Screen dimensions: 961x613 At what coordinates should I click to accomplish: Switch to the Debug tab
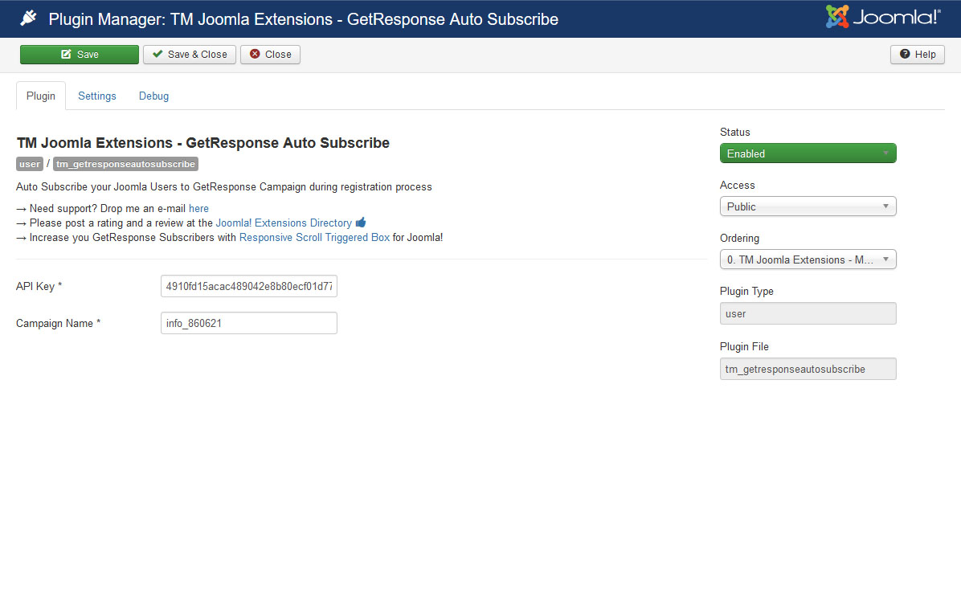coord(153,96)
